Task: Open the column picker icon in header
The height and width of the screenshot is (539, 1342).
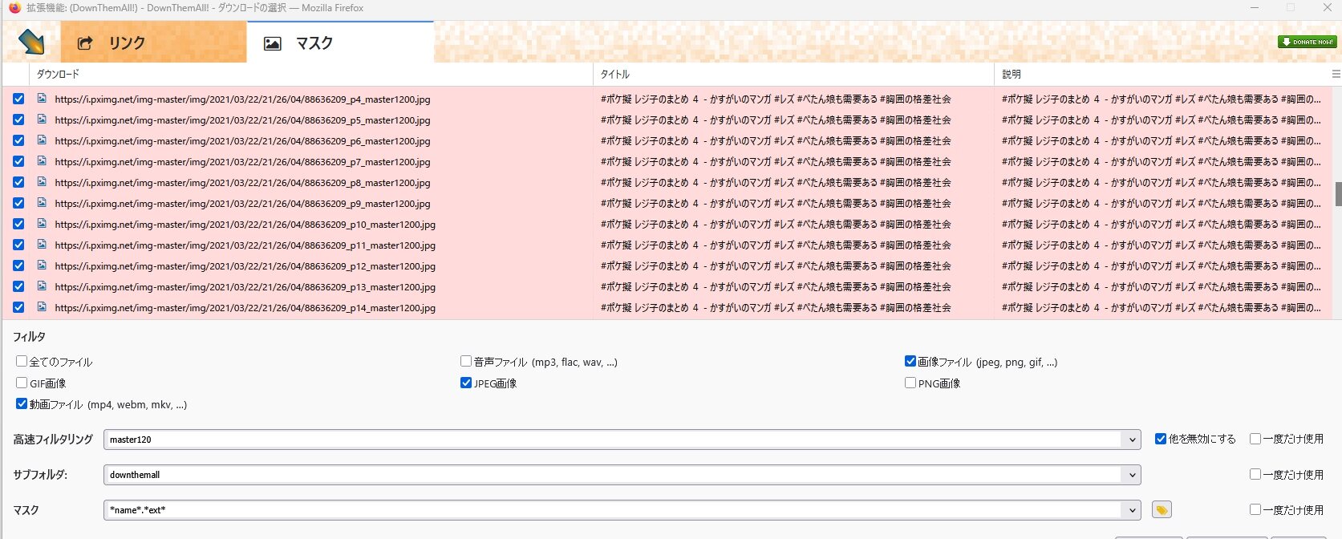Action: pyautogui.click(x=1336, y=74)
